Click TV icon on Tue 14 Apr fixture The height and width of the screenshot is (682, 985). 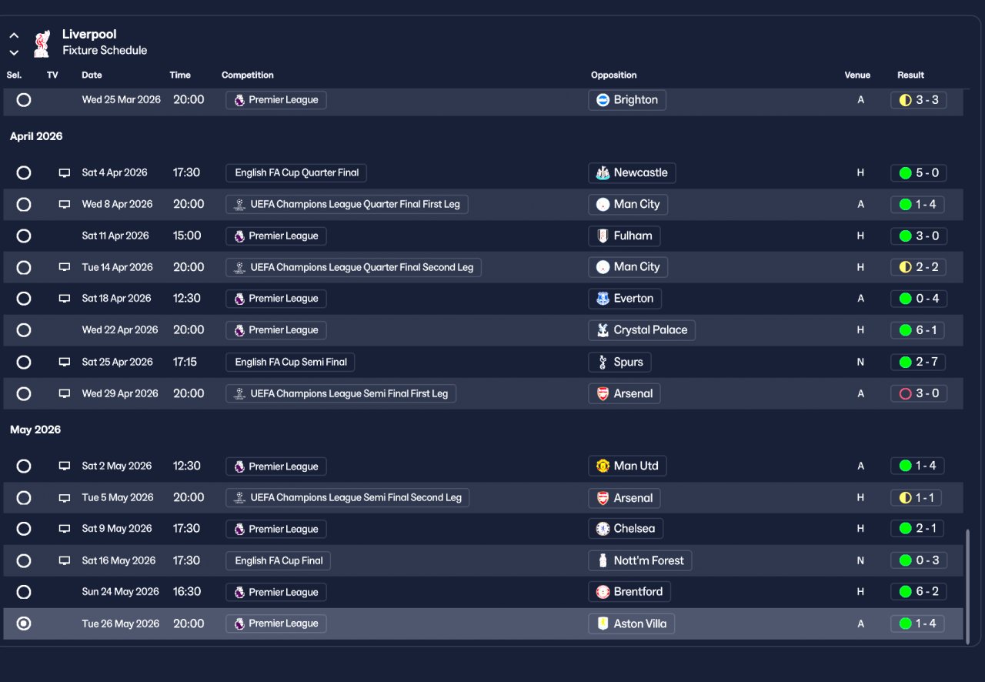(65, 268)
